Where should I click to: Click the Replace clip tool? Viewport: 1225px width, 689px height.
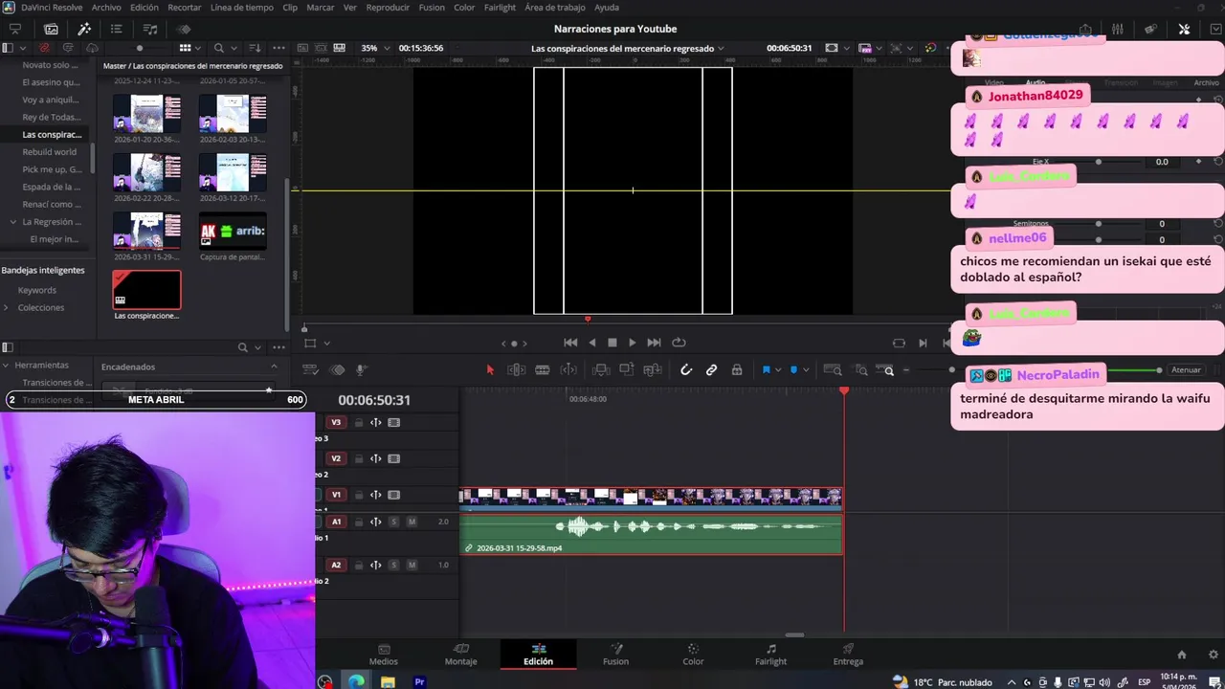point(653,369)
